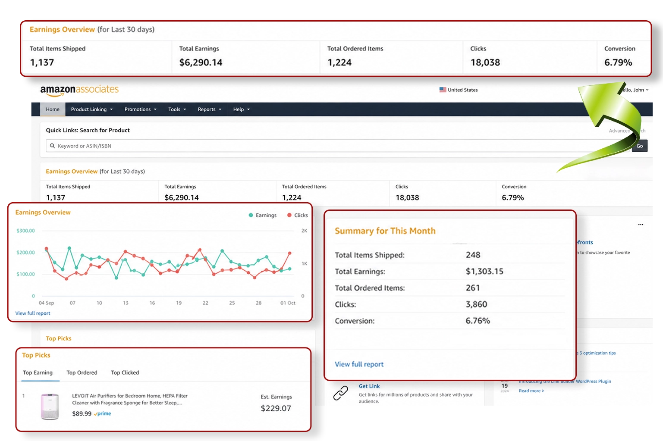Switch to the Top Clicked tab
The height and width of the screenshot is (441, 663).
(125, 372)
